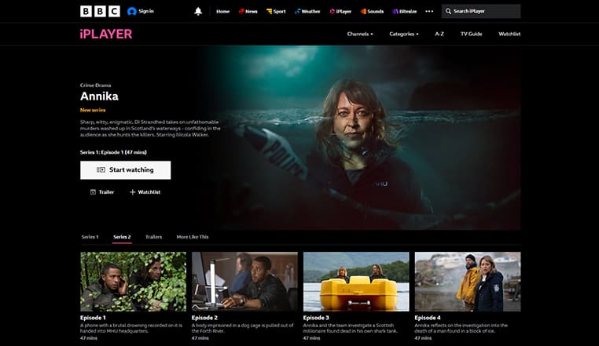Switch to the Series 1 tab

tap(90, 237)
